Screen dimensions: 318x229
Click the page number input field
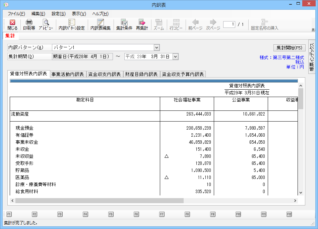[x=229, y=24]
